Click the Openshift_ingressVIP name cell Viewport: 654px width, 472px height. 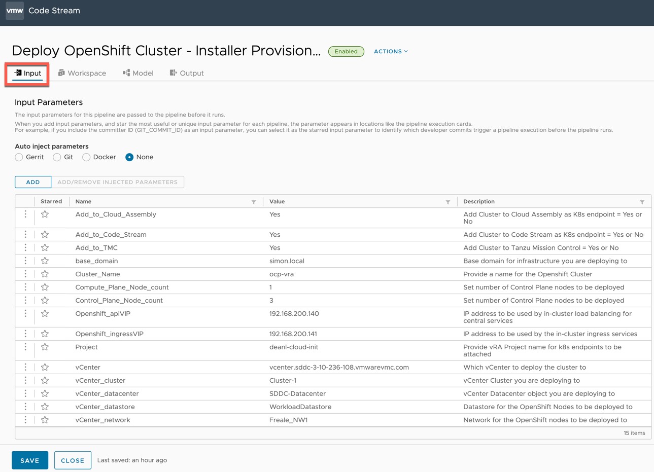110,334
